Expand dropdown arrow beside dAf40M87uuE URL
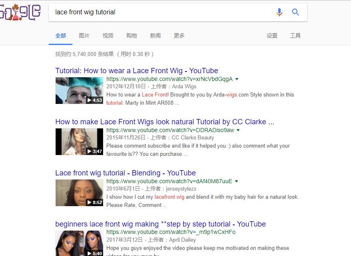 pyautogui.click(x=236, y=181)
